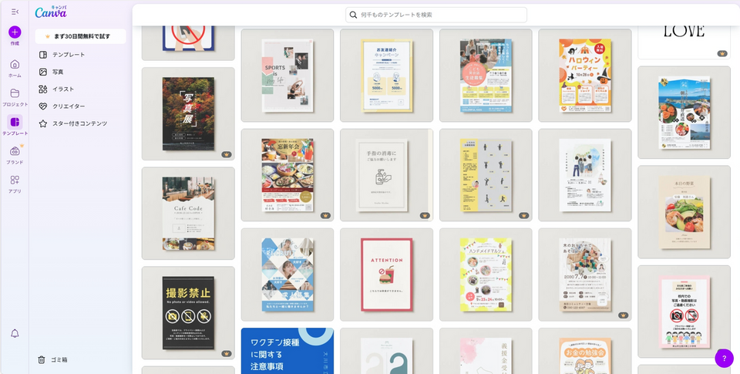This screenshot has width=740, height=374.
Task: Click the Canva logo
Action: [x=51, y=12]
